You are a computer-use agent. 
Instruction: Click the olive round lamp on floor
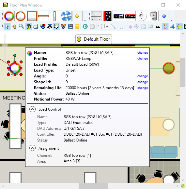pyautogui.click(x=169, y=68)
